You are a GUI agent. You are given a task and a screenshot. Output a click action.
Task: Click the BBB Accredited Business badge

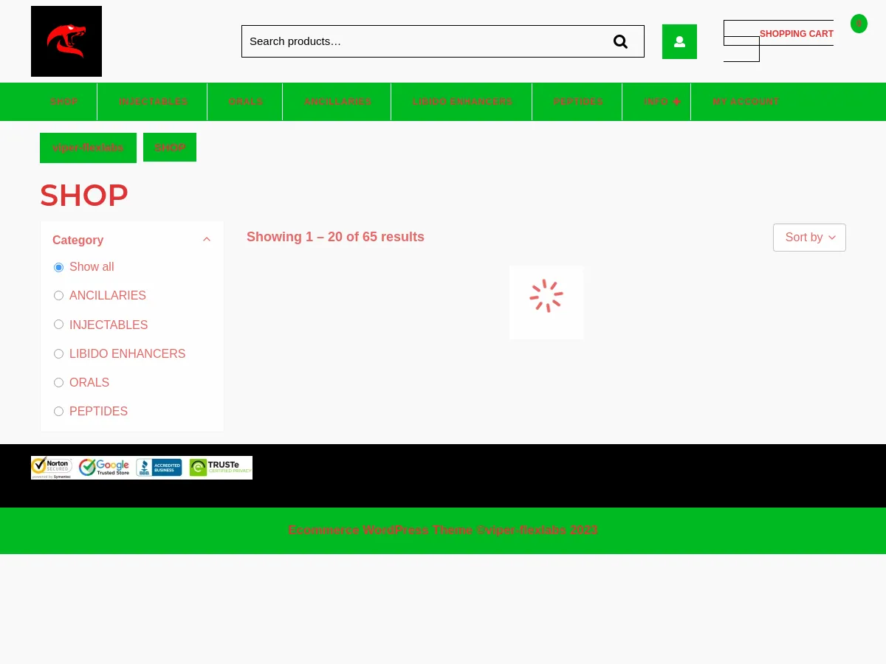[159, 468]
